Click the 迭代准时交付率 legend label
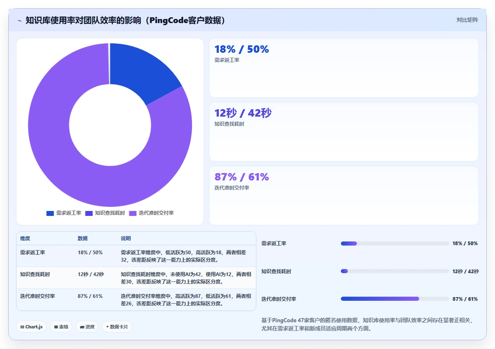Viewport: 495px width, 349px height. click(156, 213)
